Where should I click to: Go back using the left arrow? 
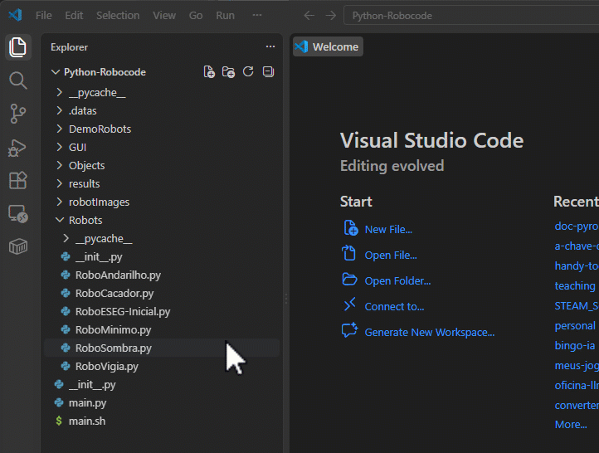[x=309, y=16]
